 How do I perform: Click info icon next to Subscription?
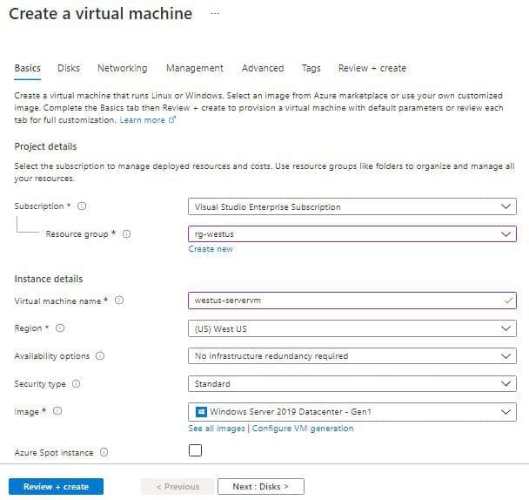82,206
